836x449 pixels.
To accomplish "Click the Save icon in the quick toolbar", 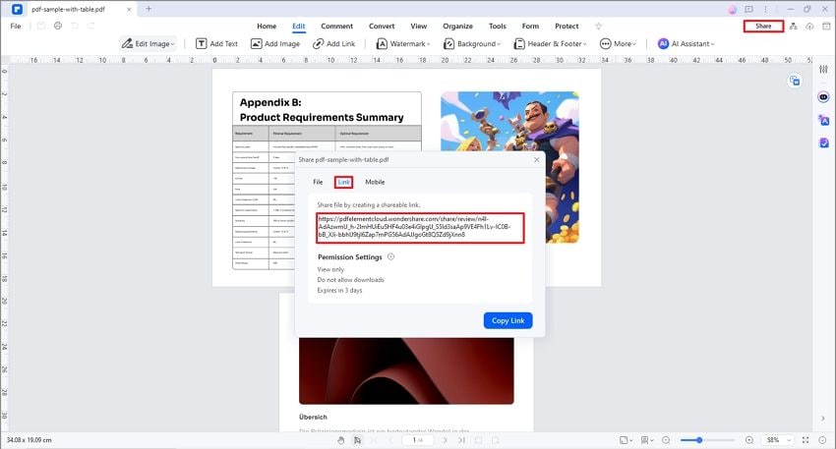I will point(41,26).
